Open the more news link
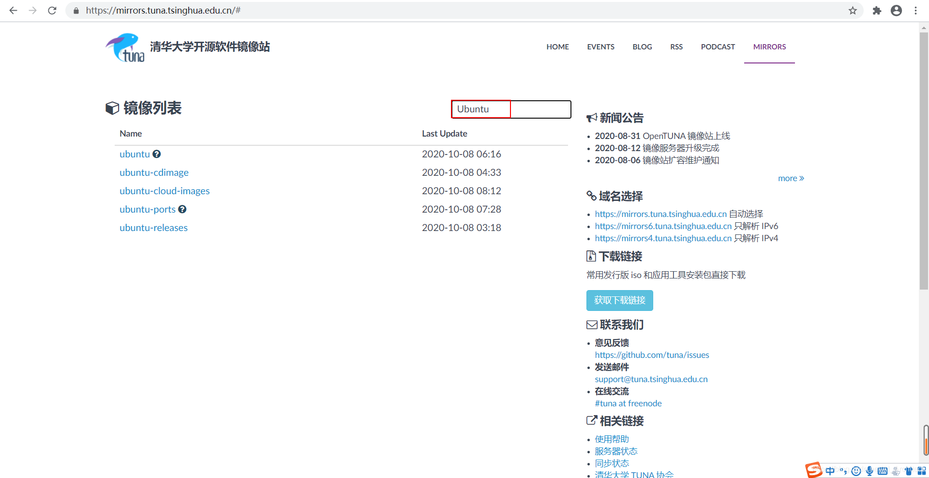929x478 pixels. click(791, 178)
